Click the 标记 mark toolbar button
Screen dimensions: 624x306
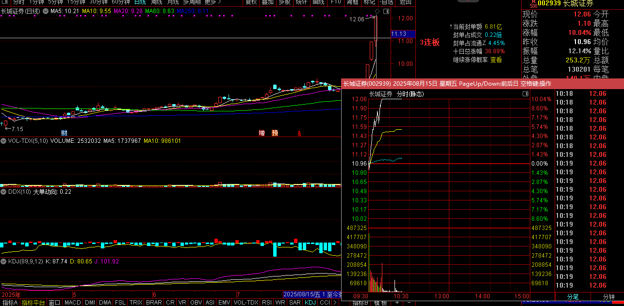pos(369,2)
